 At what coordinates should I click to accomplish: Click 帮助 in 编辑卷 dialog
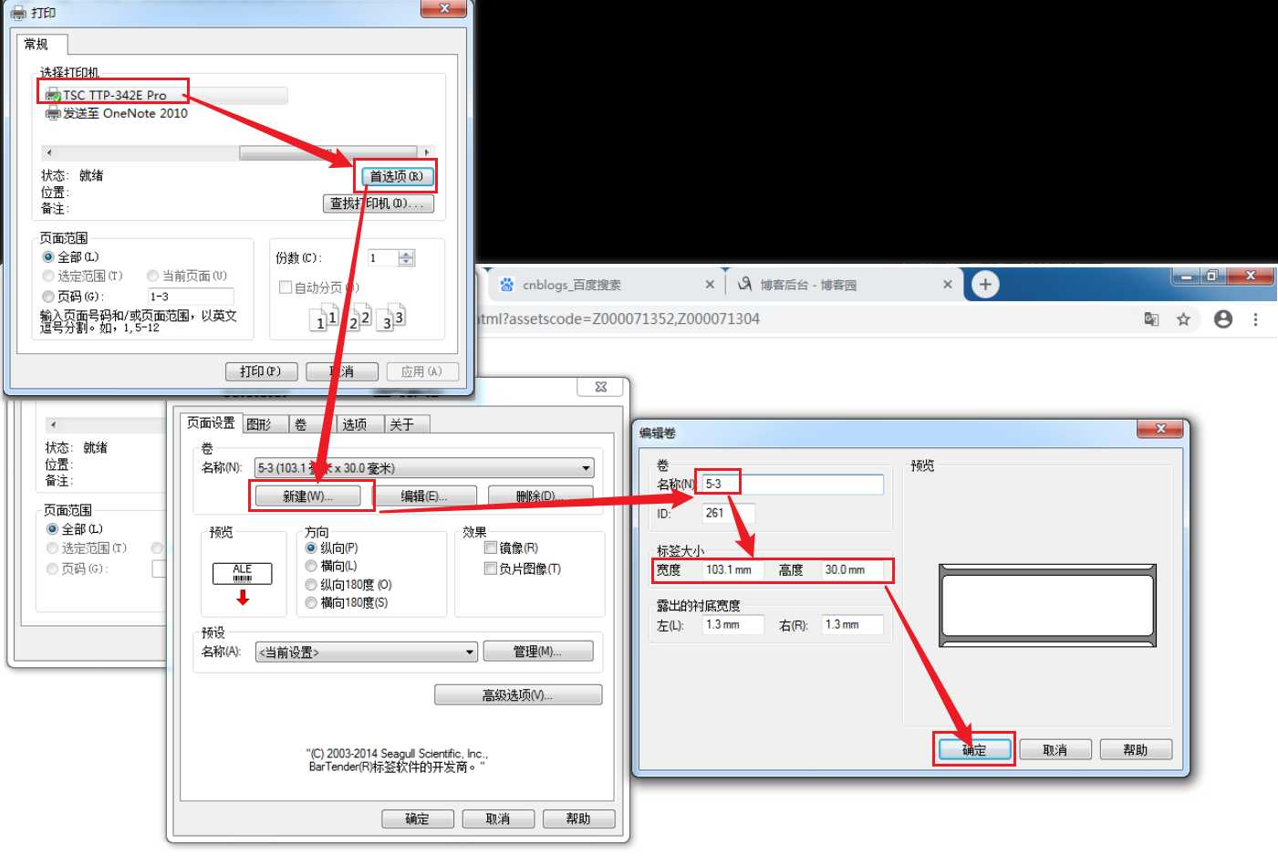point(1136,750)
